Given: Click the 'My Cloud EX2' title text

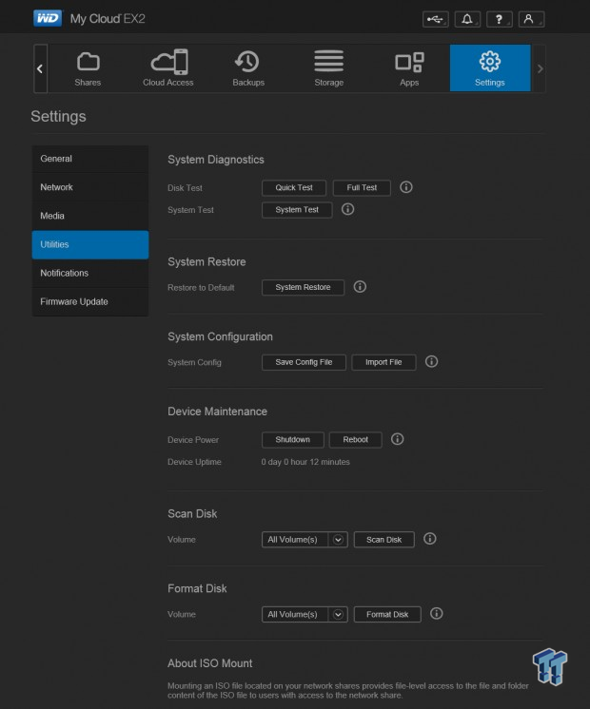Looking at the screenshot, I should click(108, 19).
